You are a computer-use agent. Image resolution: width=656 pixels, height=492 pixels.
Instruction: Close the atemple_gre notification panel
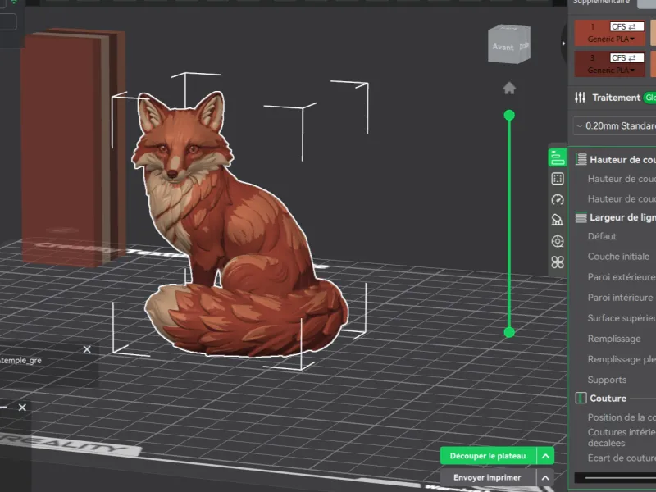click(87, 349)
